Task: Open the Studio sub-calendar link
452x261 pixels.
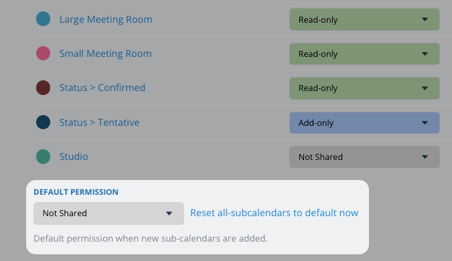Action: 74,157
